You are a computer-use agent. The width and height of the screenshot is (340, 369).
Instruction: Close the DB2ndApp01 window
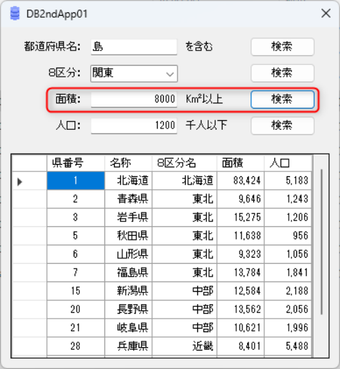(x=326, y=14)
